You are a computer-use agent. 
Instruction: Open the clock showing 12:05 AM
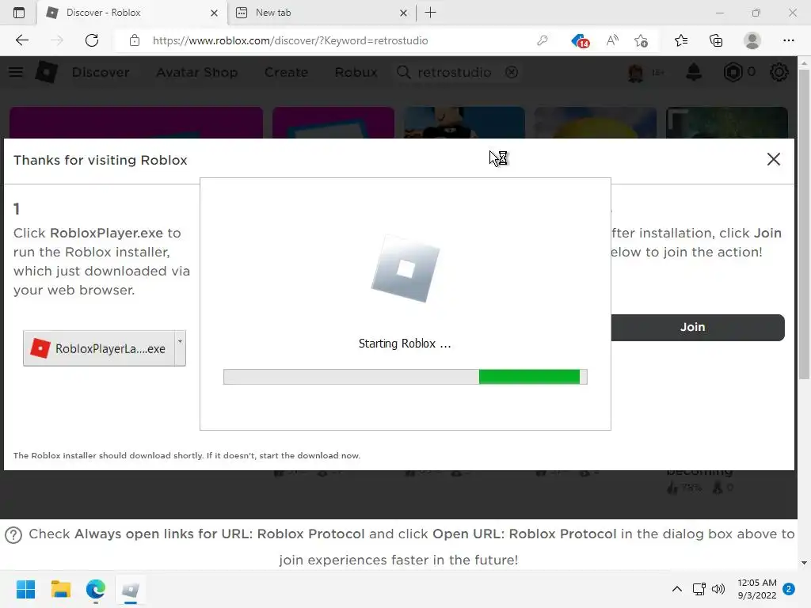tap(756, 589)
